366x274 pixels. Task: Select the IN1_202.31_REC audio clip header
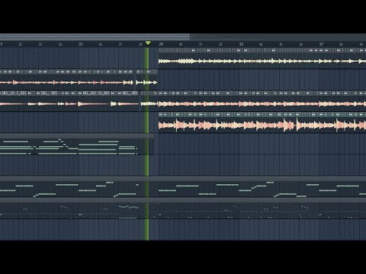point(96,93)
